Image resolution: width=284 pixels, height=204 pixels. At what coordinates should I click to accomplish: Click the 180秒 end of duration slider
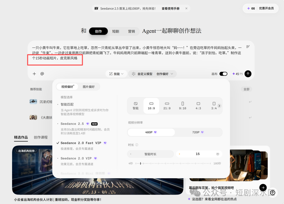point(217,163)
